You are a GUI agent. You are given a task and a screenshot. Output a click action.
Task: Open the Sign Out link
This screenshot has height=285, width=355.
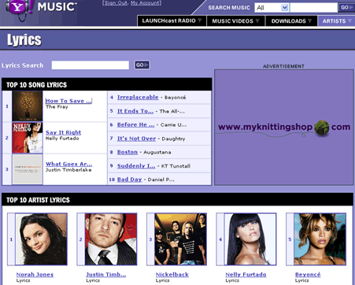(116, 3)
